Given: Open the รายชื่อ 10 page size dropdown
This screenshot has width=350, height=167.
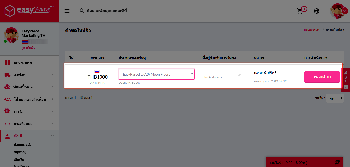Looking at the screenshot, I should [x=335, y=99].
